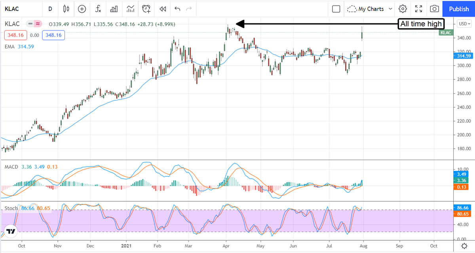Image resolution: width=475 pixels, height=253 pixels.
Task: Open the USD currency dropdown
Action: (463, 24)
